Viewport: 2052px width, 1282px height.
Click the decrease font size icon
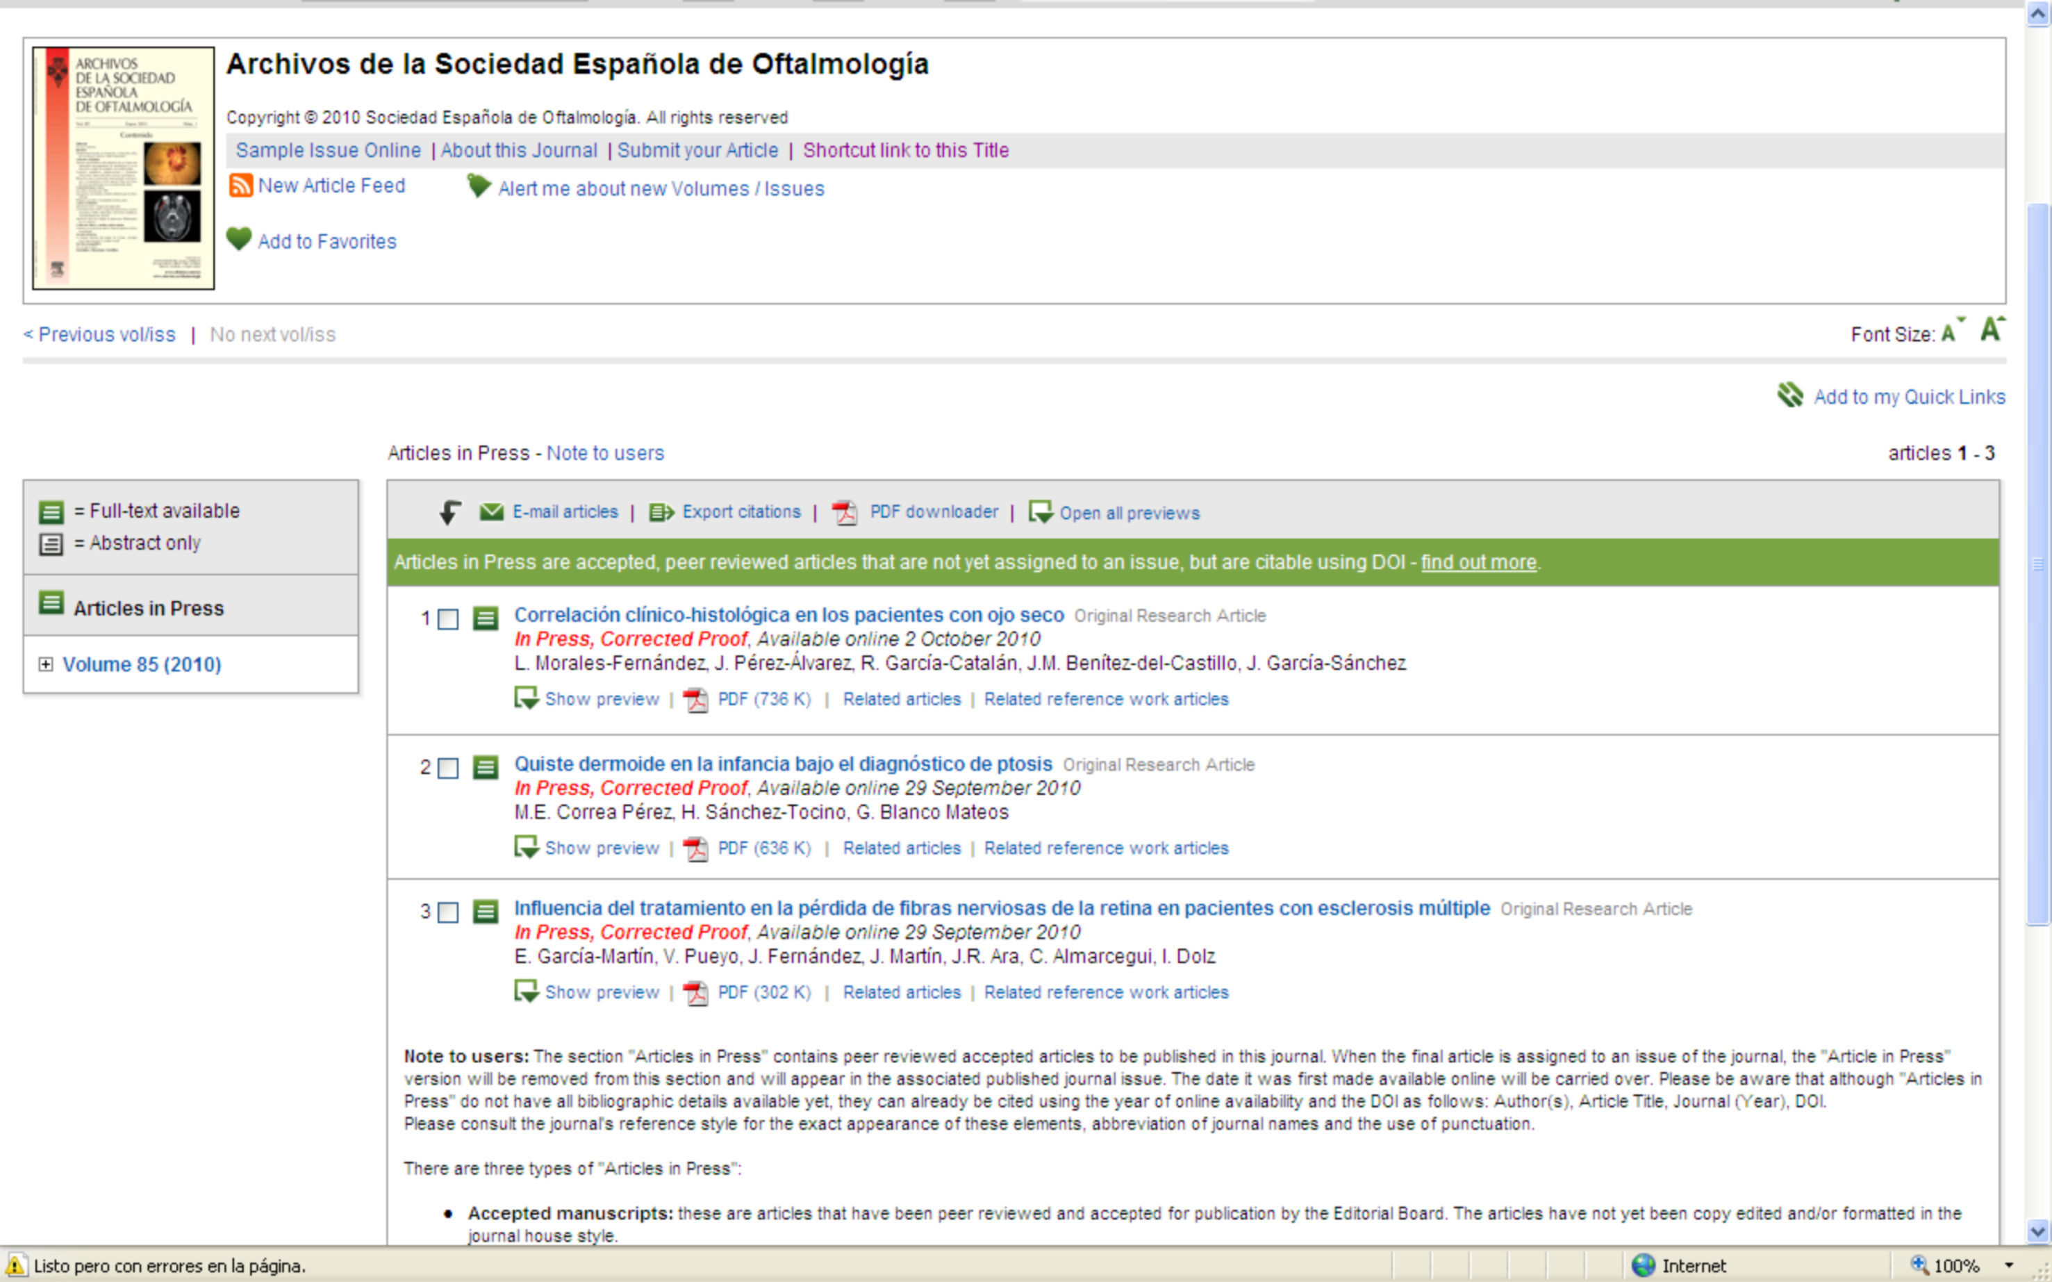[x=1951, y=332]
